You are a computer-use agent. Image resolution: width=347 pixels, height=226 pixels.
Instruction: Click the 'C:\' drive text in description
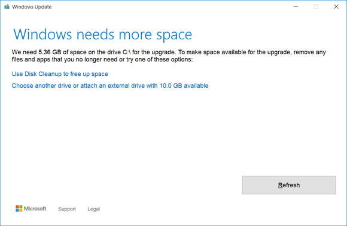(127, 52)
